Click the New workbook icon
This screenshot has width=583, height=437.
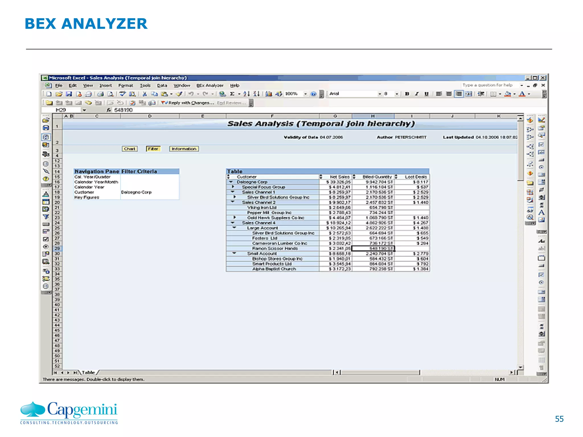click(49, 94)
